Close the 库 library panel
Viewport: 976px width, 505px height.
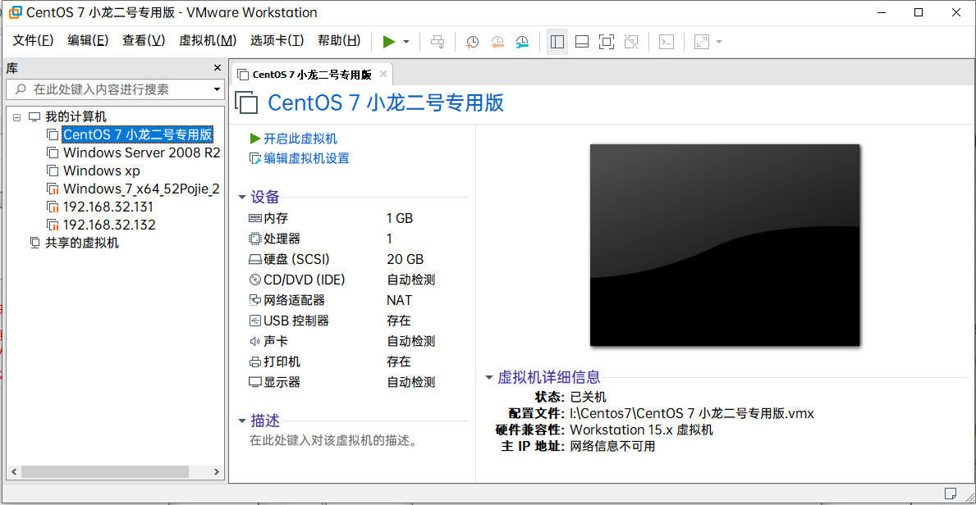point(218,68)
